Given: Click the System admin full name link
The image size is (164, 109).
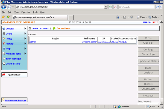Looking at the screenshot, I should [89, 42].
